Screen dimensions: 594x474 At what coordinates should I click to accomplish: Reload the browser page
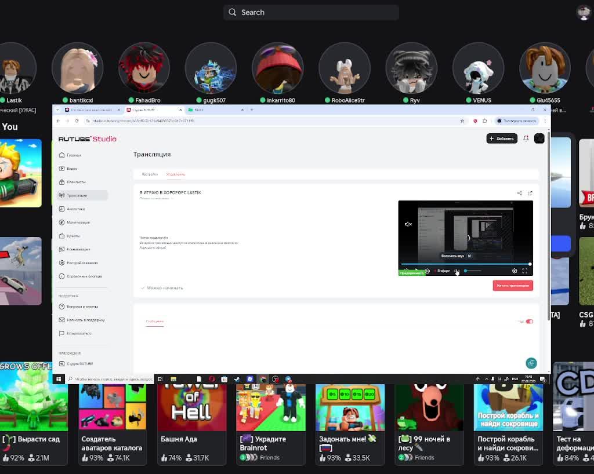tap(77, 121)
